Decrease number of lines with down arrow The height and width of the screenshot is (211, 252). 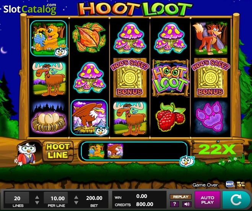(37, 203)
